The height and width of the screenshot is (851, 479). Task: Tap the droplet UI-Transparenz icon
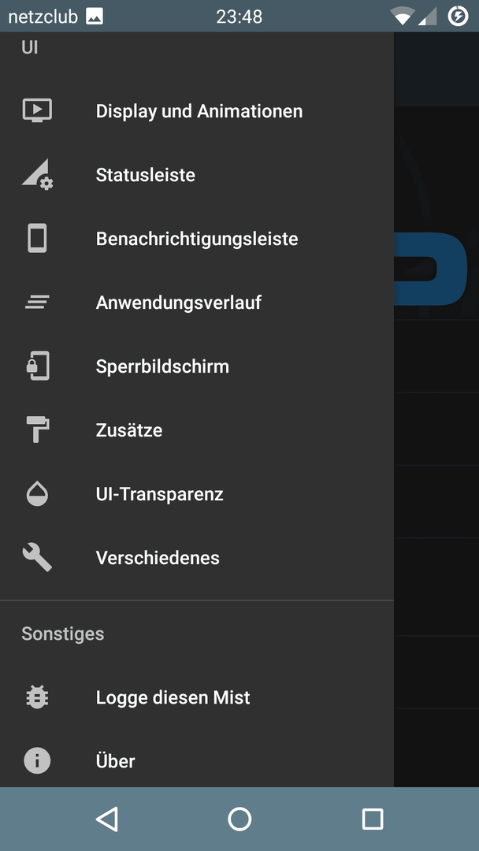click(x=37, y=494)
